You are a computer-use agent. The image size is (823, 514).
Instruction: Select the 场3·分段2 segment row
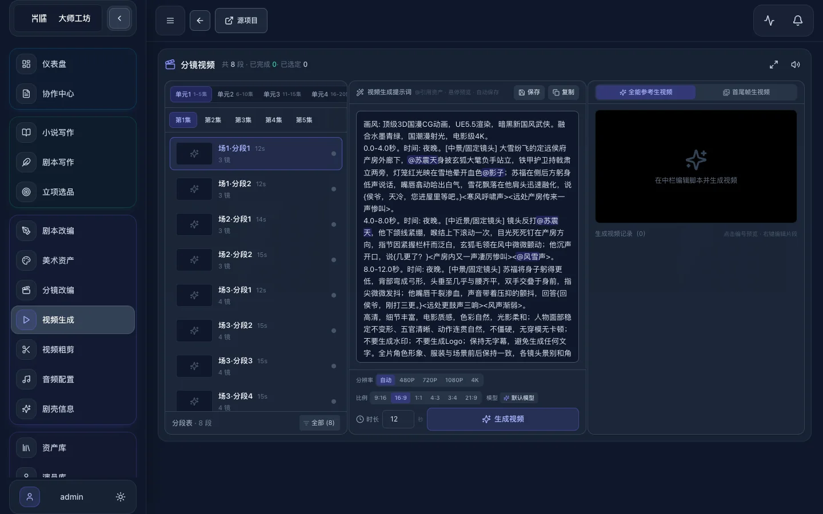(256, 331)
